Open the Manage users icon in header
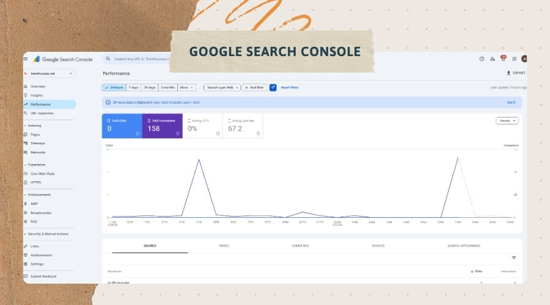Screen dimensions: 550x305 (x=493, y=59)
